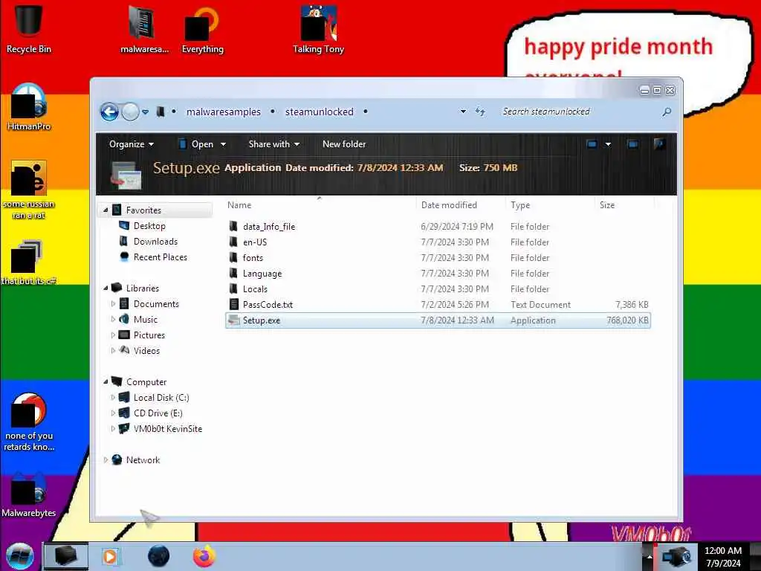The height and width of the screenshot is (571, 761).
Task: Launch Firefox from the taskbar
Action: [x=204, y=556]
